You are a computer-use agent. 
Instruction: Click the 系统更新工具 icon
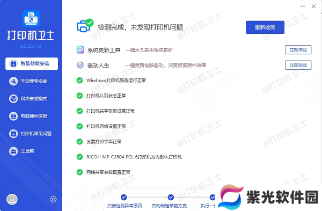[x=80, y=50]
